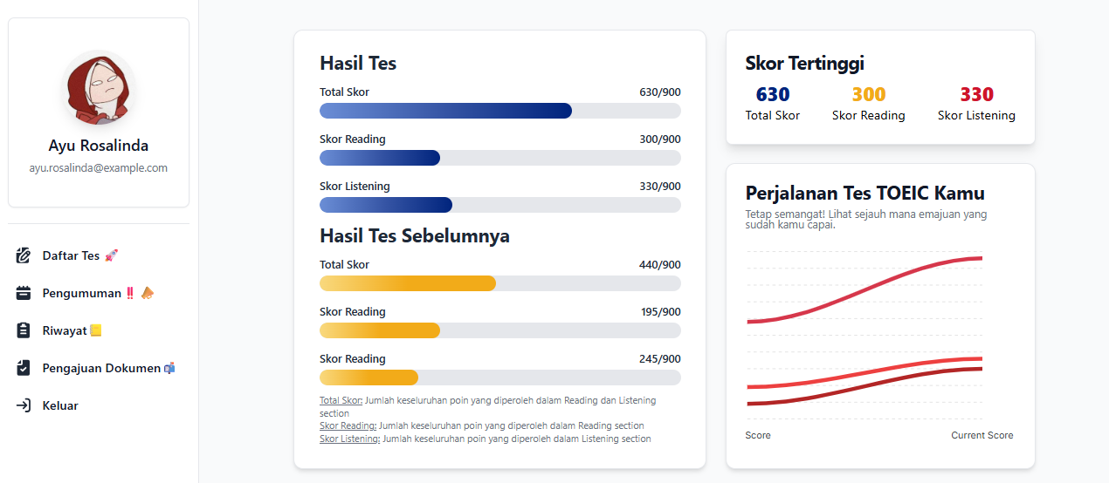
Task: Click the blue Total Skor 630/900 progress bar
Action: pos(445,111)
